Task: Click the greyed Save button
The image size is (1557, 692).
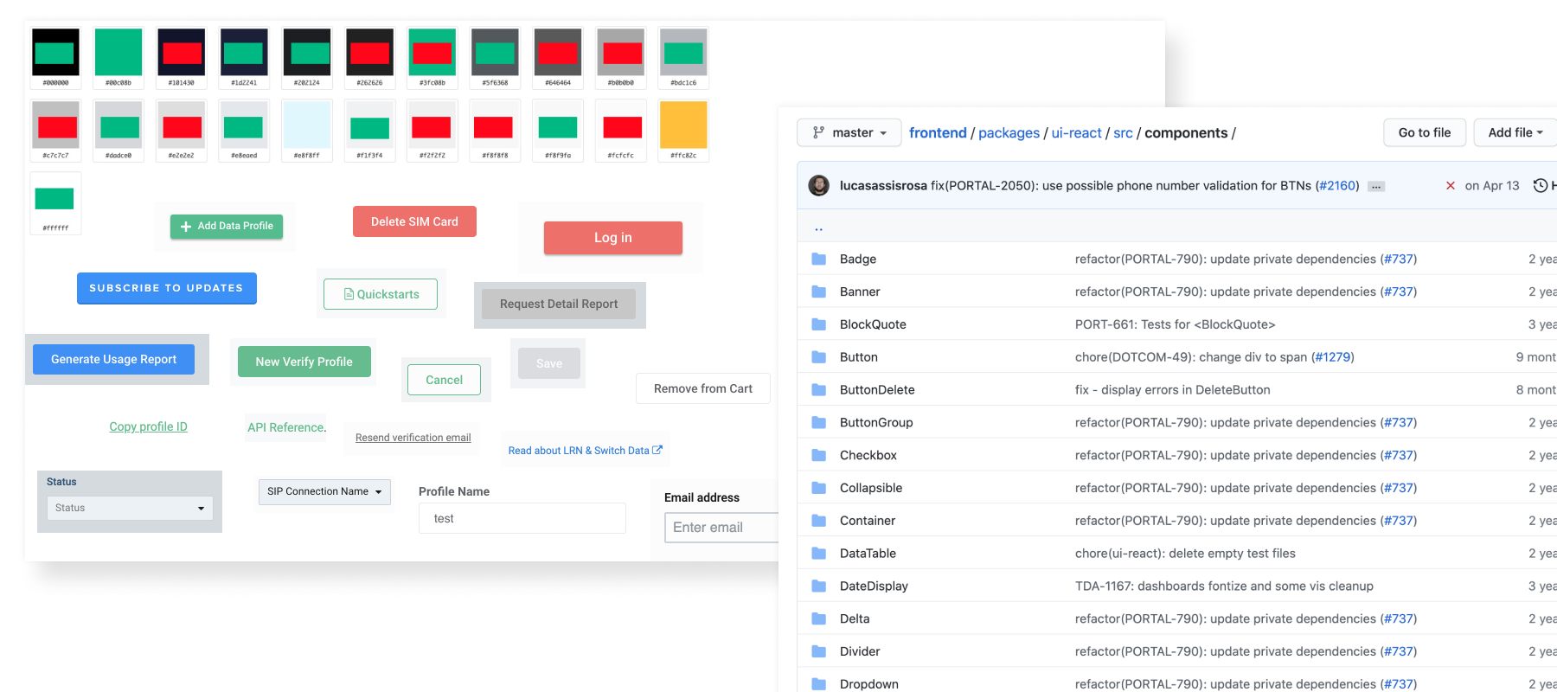Action: [549, 363]
